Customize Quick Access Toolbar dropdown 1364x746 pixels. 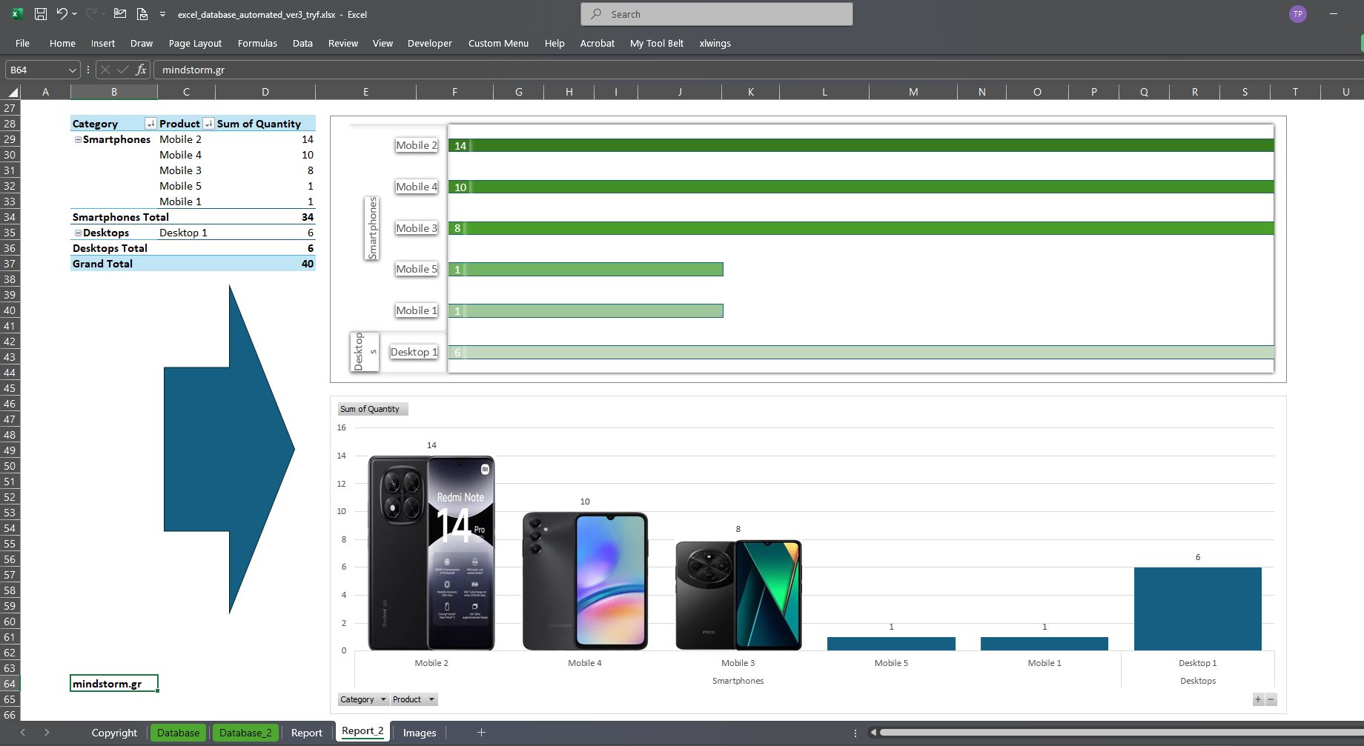point(162,14)
